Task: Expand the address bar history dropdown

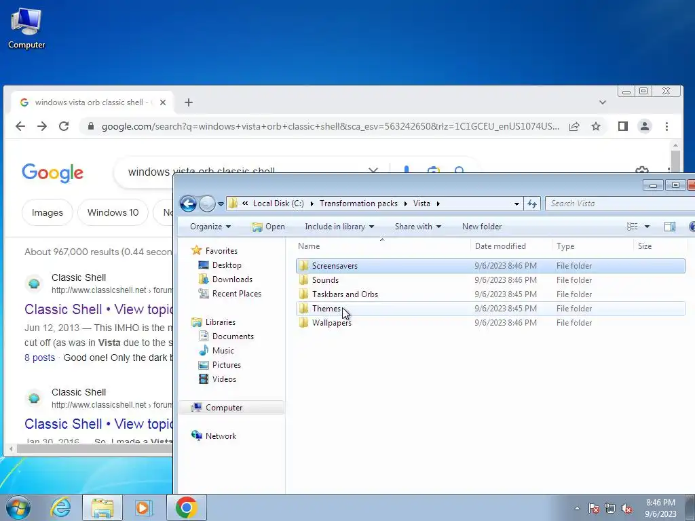Action: pyautogui.click(x=516, y=204)
